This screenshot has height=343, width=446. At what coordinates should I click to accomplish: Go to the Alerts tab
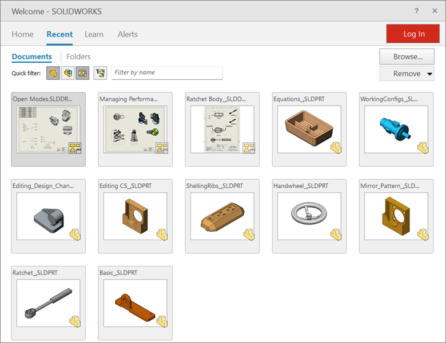point(128,34)
